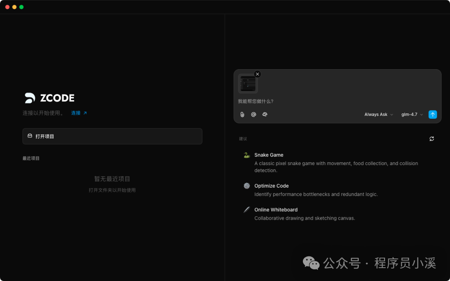Click the 连接 link

(79, 113)
